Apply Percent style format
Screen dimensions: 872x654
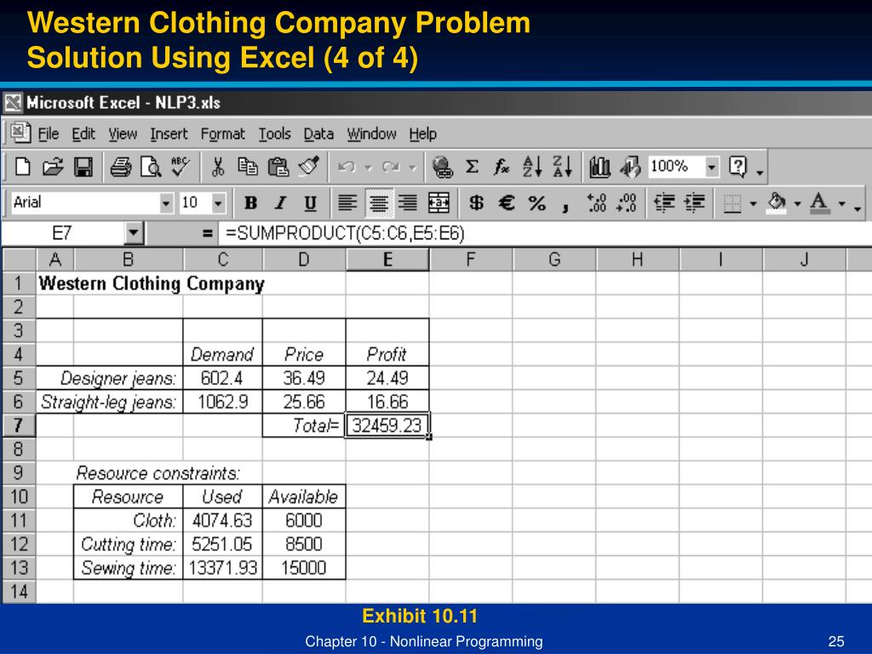pos(536,203)
